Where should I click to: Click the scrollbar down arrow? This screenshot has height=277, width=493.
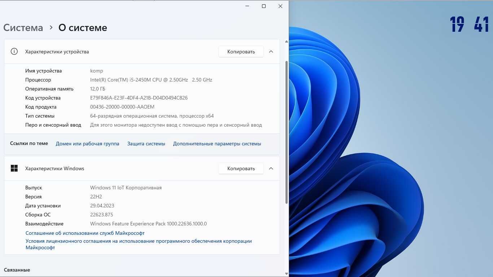[287, 274]
